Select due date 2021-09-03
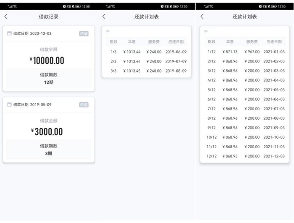The height and width of the screenshot is (223, 294). click(274, 128)
